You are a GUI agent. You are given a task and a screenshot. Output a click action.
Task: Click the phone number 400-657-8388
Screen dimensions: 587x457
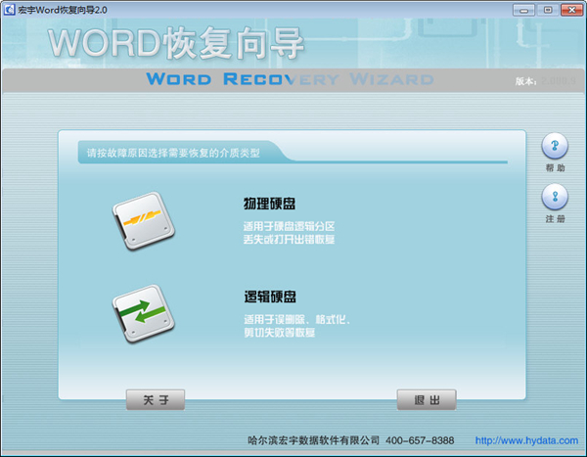coord(420,440)
